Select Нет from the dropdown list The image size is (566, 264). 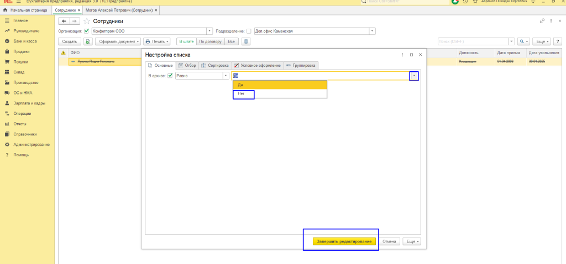242,94
